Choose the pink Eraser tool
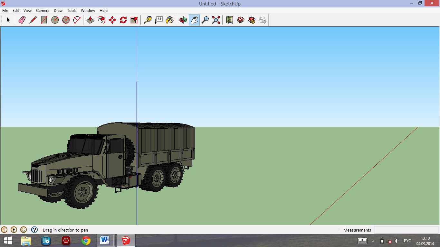 (x=22, y=20)
